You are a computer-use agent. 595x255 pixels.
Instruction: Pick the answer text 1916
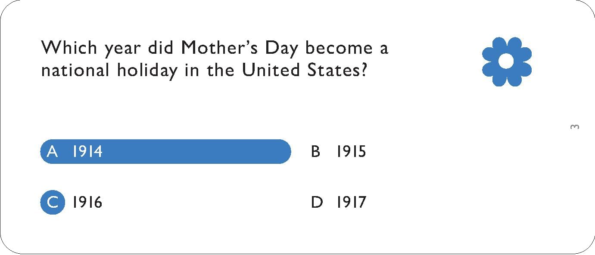pyautogui.click(x=87, y=202)
